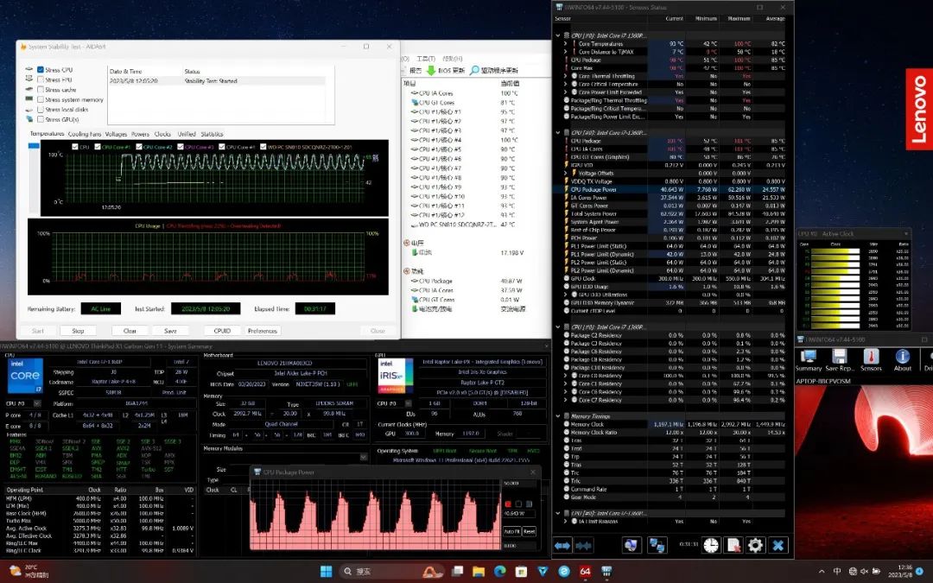The height and width of the screenshot is (583, 933).
Task: Click the CPUID button in AIDA64
Action: tap(222, 331)
